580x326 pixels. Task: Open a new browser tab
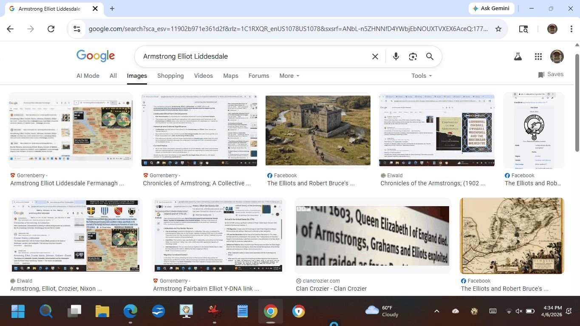112,9
